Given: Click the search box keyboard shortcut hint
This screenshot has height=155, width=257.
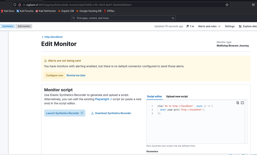Looking at the screenshot, I should click(173, 18).
